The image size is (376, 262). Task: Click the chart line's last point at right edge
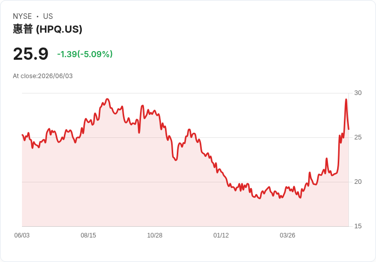click(348, 129)
